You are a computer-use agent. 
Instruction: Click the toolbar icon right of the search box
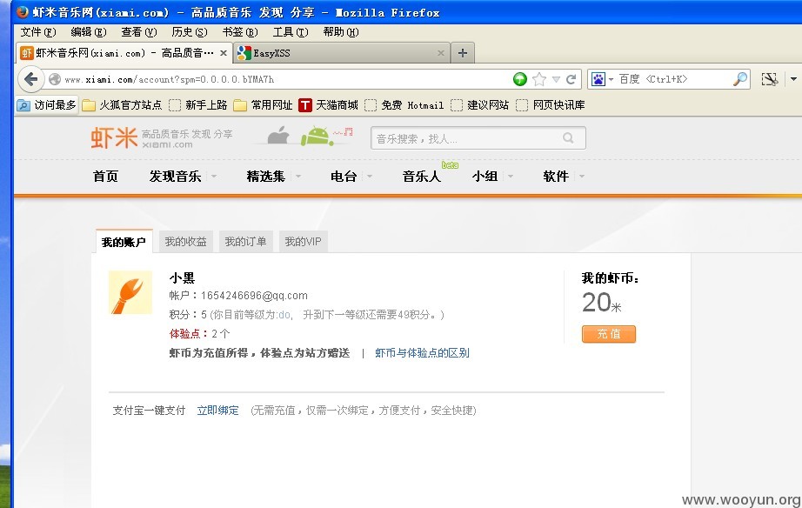pos(769,79)
